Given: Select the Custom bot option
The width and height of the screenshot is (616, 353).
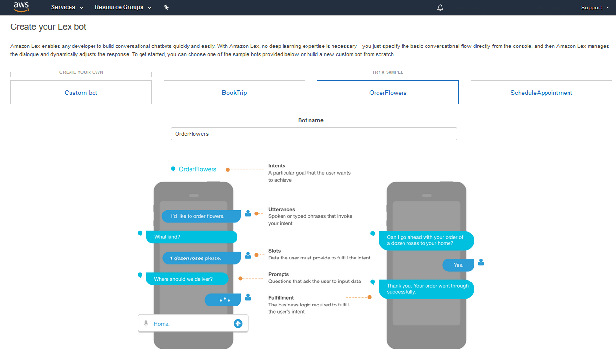Looking at the screenshot, I should pos(81,93).
